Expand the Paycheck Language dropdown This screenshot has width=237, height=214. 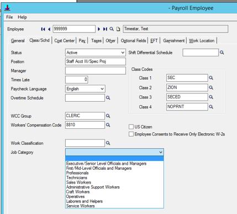tap(102, 89)
